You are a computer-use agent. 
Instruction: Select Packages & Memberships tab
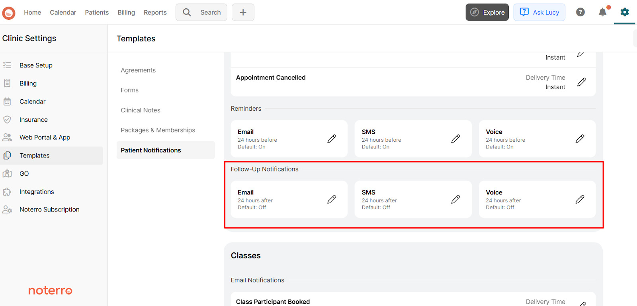[x=158, y=130]
